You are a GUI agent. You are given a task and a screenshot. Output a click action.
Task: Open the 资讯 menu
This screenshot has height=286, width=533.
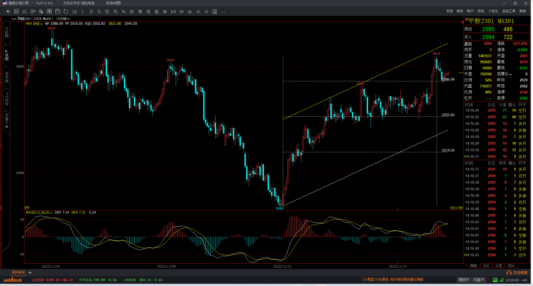point(481,11)
